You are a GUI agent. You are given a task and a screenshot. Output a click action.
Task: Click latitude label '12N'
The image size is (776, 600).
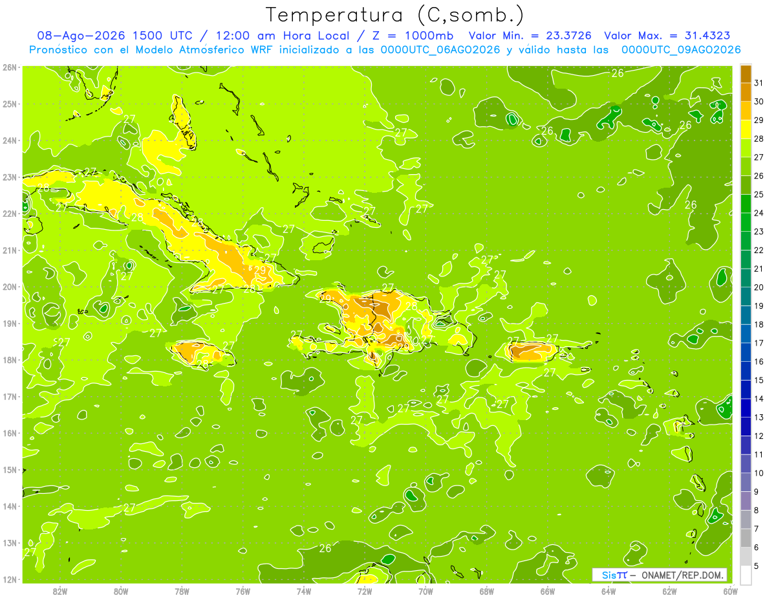point(10,579)
